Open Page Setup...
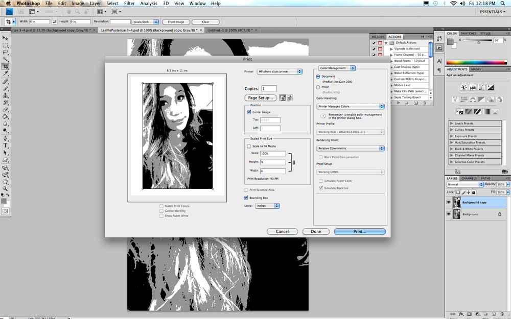 [261, 97]
